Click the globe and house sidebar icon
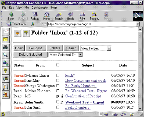Viewport: 144px width, 117px height. click(x=6, y=63)
